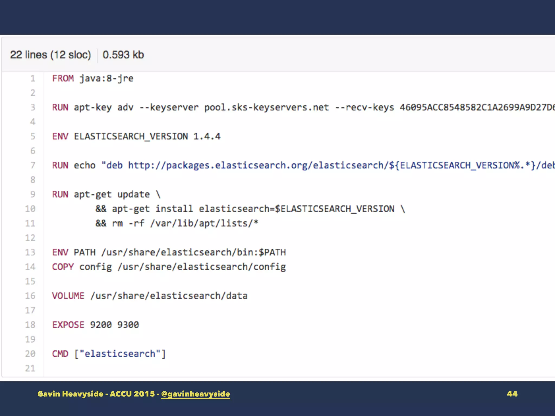Click the VOLUME data path line
Viewport: 555px width, 416px height.
150,296
